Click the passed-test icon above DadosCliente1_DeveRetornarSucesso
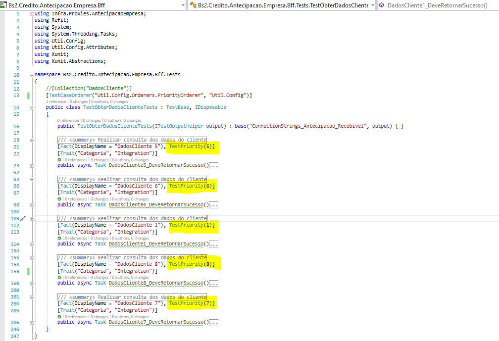The image size is (499, 341). (x=59, y=238)
